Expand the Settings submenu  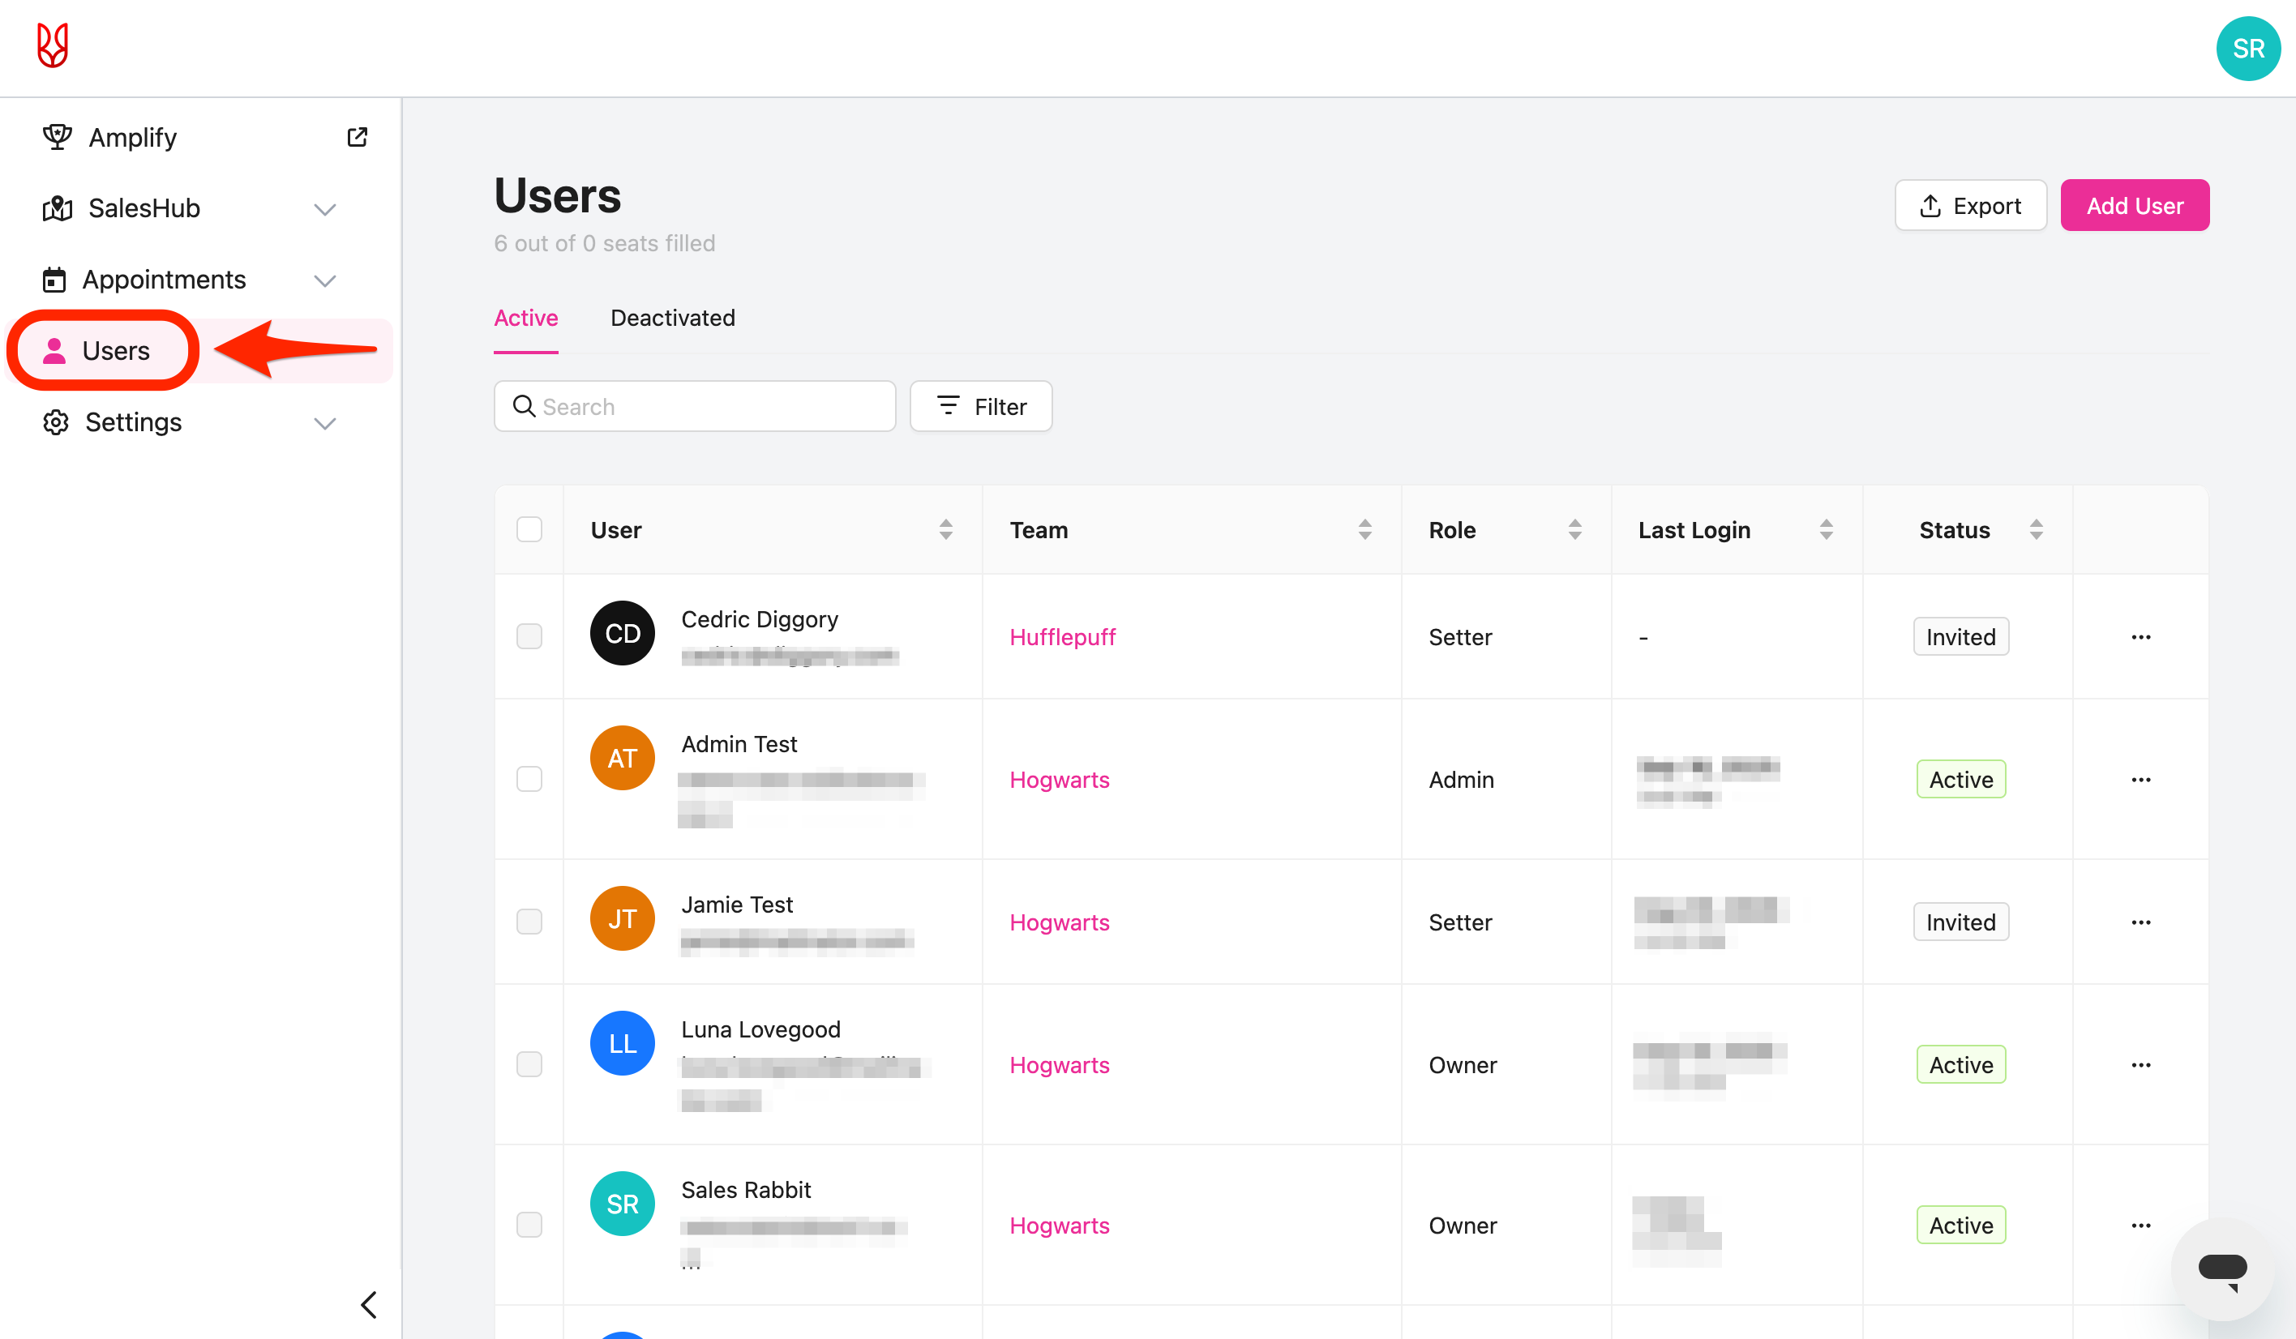coord(324,424)
